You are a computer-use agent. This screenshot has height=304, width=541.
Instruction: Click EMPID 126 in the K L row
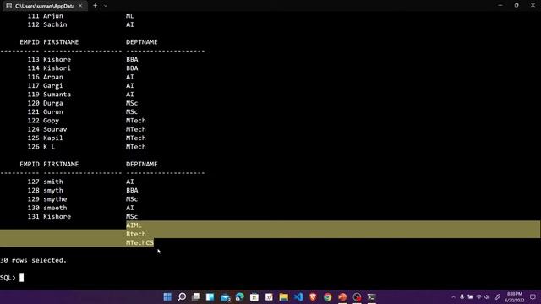pyautogui.click(x=34, y=147)
